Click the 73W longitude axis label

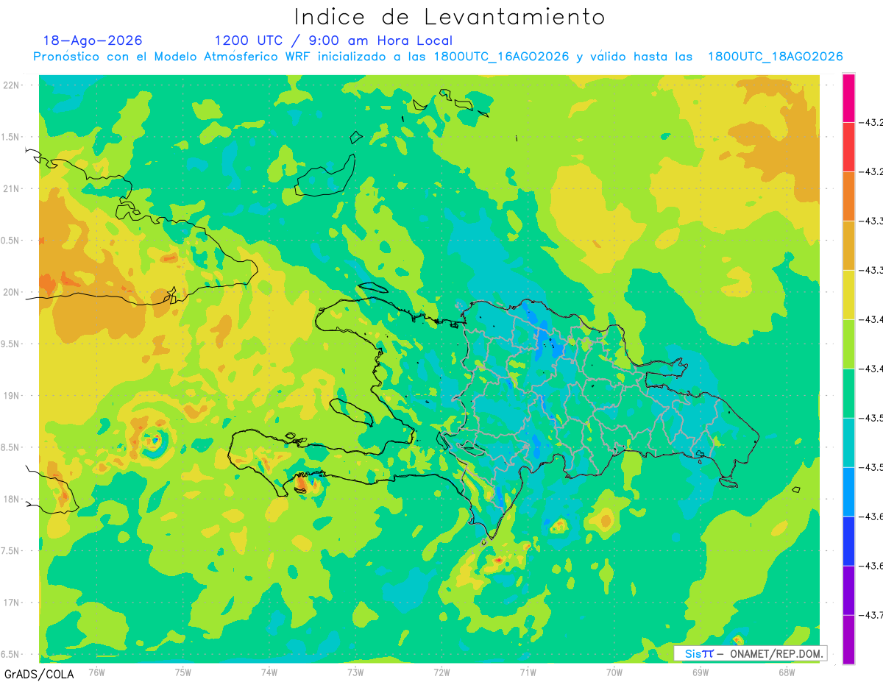click(x=355, y=672)
